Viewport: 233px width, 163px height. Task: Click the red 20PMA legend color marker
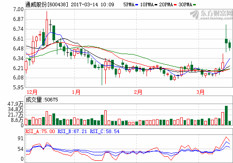tap(175, 5)
